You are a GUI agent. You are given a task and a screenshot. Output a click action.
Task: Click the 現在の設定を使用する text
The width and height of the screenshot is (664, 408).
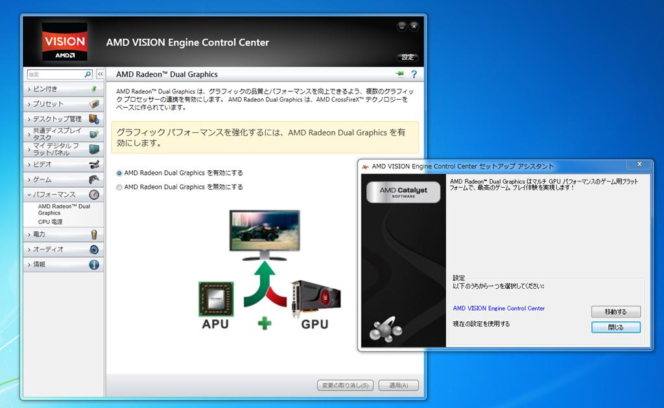pos(482,324)
